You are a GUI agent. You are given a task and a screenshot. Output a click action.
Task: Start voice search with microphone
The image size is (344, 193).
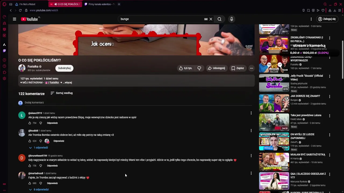[x=231, y=19]
